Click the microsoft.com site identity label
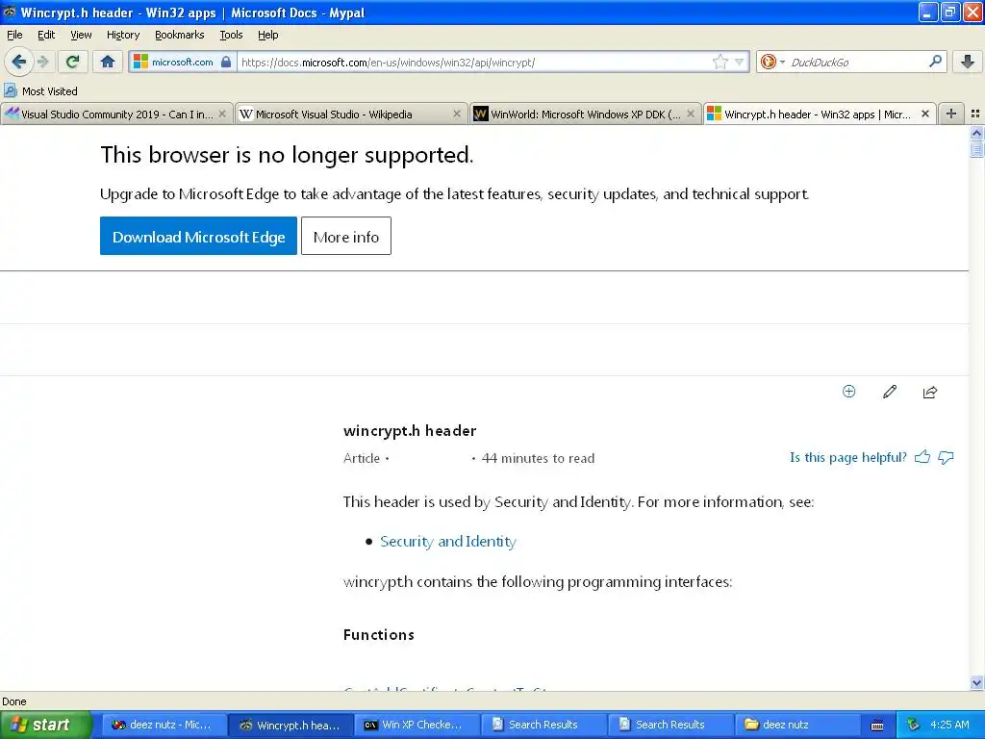The height and width of the screenshot is (739, 985). 182,62
